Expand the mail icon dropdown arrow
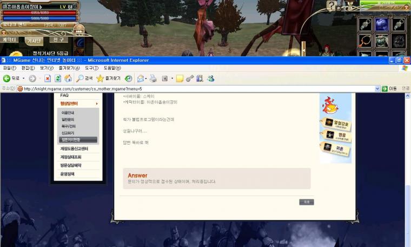 point(146,78)
